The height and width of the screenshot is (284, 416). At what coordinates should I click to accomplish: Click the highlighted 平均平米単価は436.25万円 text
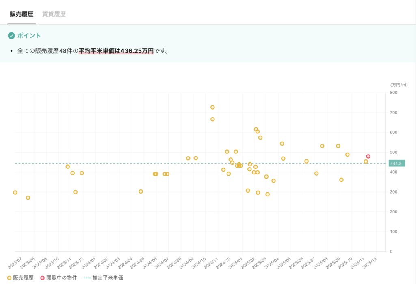pos(116,51)
